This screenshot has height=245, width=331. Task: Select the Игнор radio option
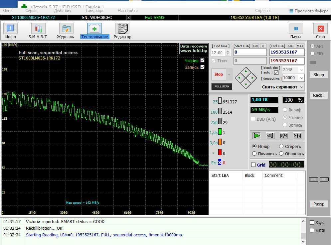(254, 146)
